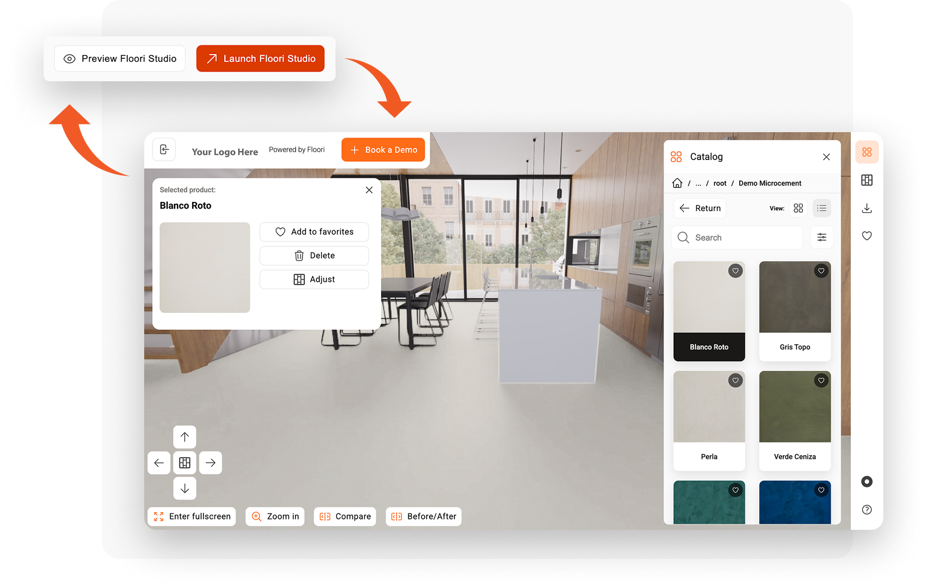This screenshot has width=927, height=588.
Task: Click the help question mark icon
Action: click(x=866, y=510)
